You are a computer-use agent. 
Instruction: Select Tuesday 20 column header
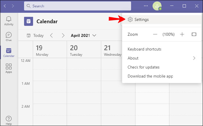tap(84, 50)
